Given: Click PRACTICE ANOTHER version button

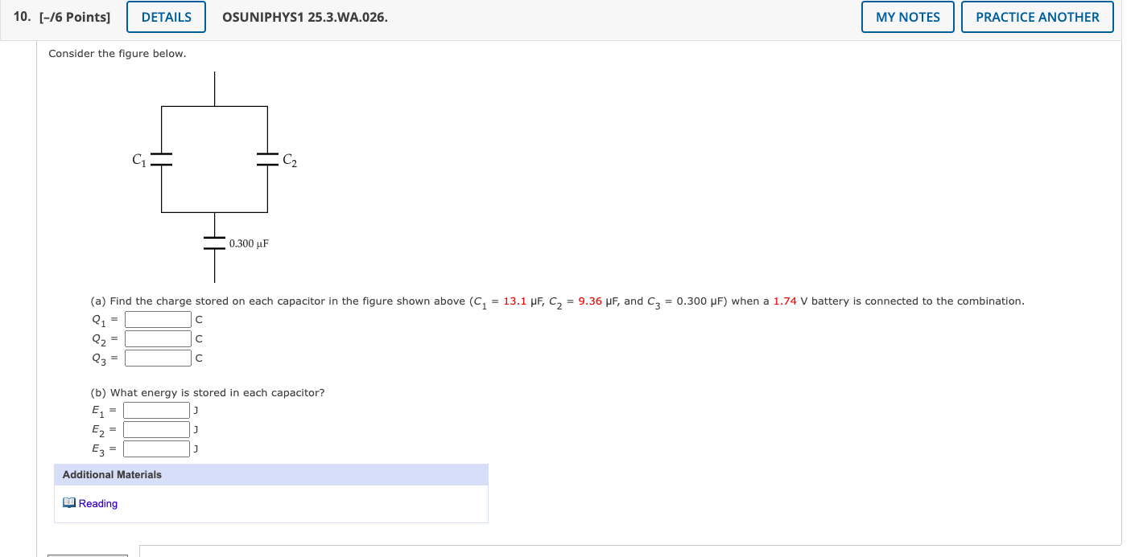Looking at the screenshot, I should (1037, 16).
